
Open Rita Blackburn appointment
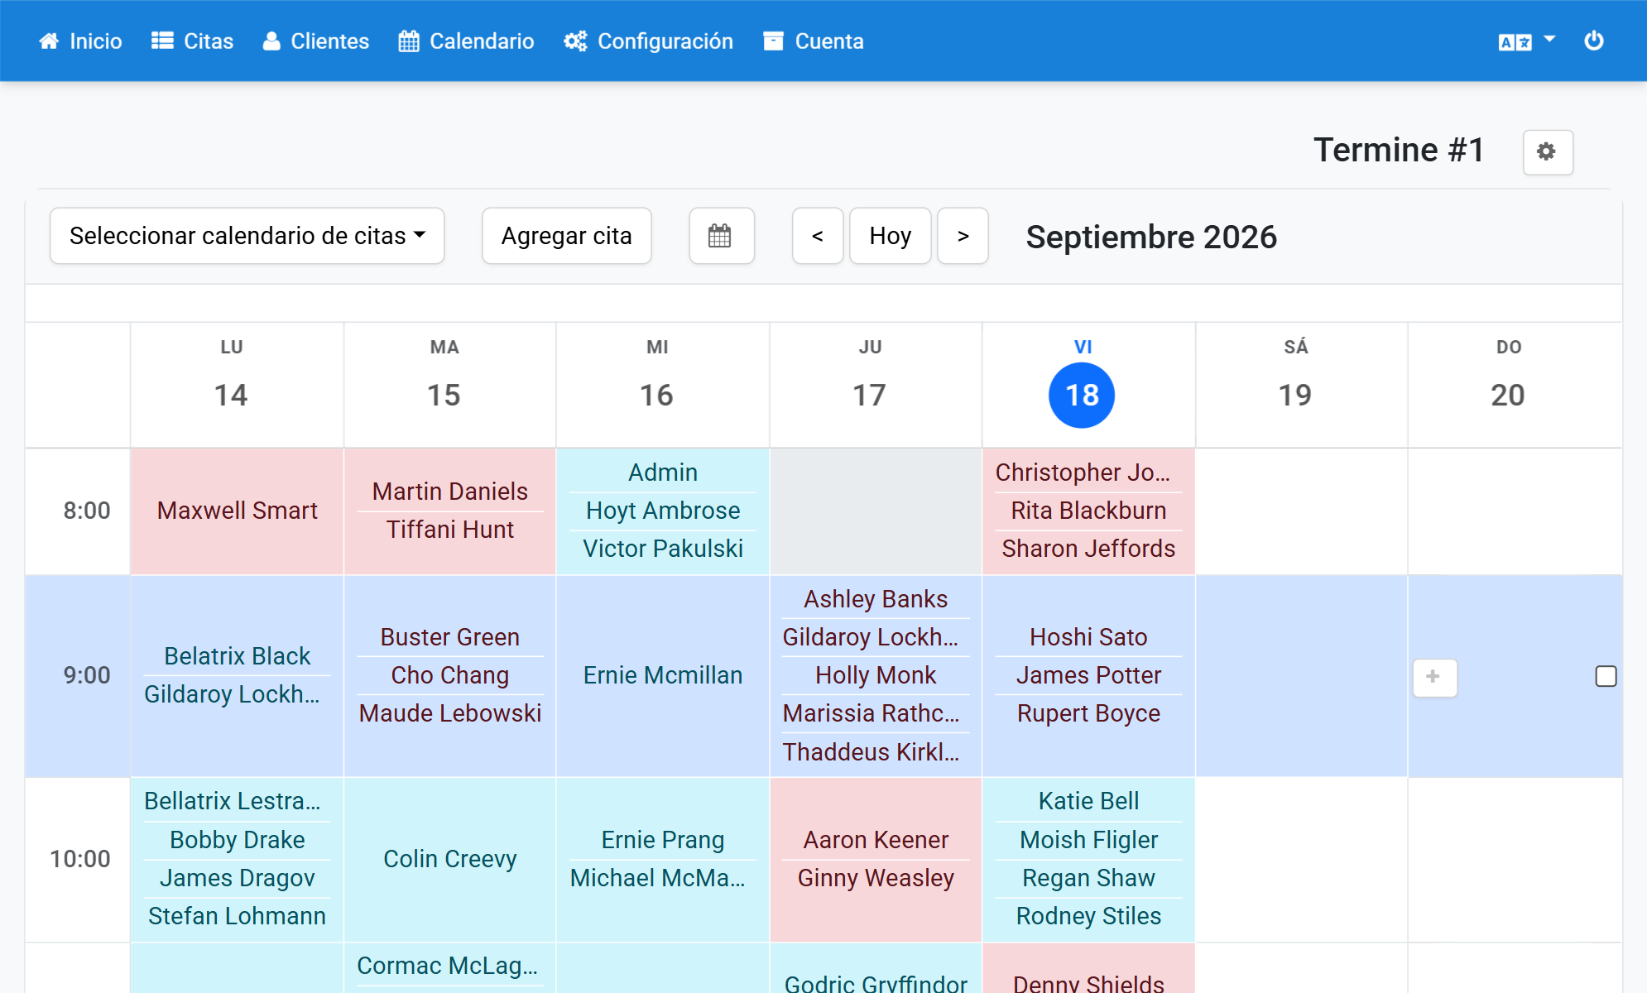1088,511
